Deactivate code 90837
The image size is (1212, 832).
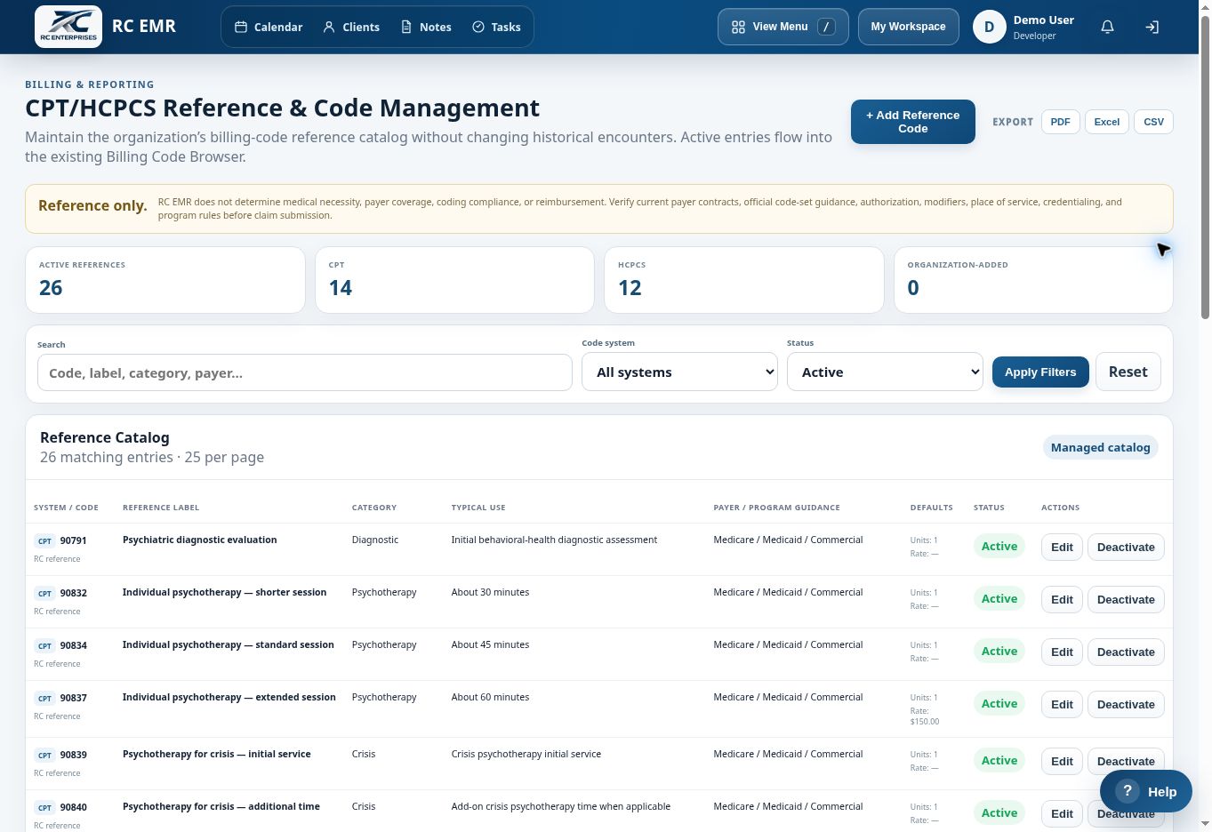point(1126,704)
